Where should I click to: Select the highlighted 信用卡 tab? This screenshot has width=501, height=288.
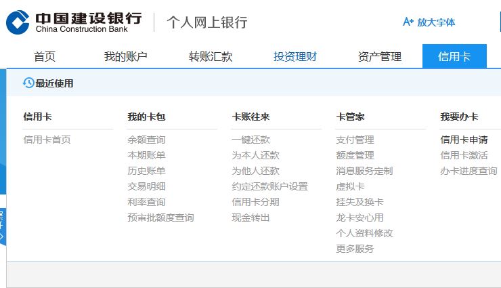point(454,57)
